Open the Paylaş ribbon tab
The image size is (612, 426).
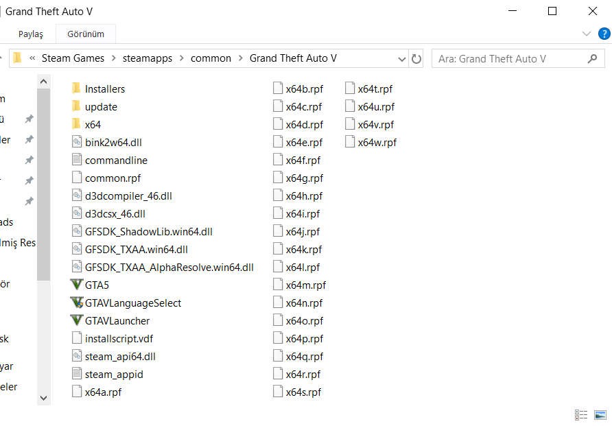31,33
